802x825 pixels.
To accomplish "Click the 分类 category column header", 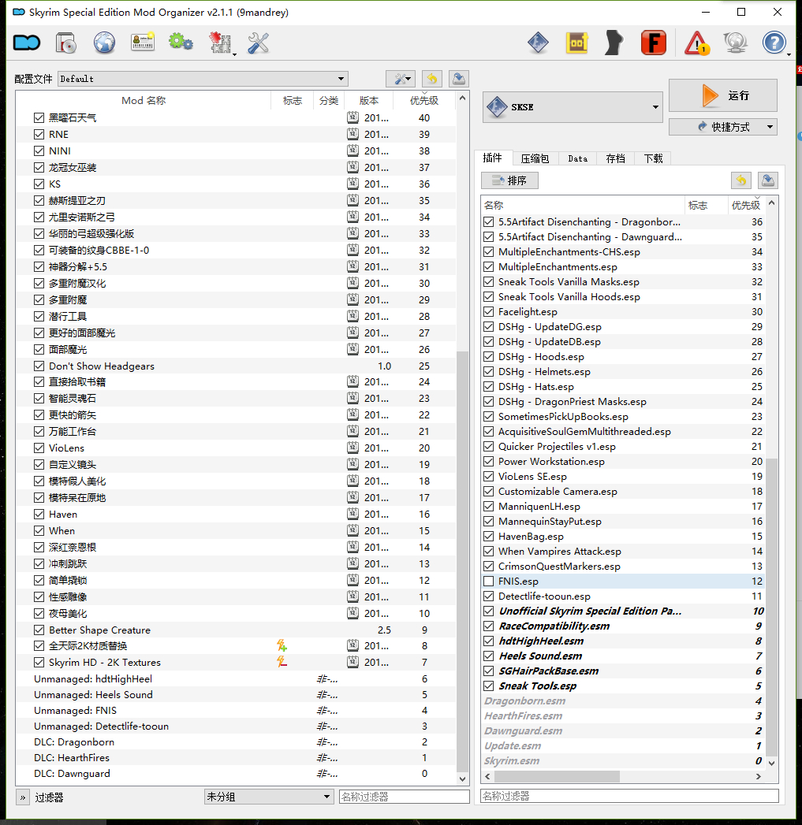I will click(329, 101).
